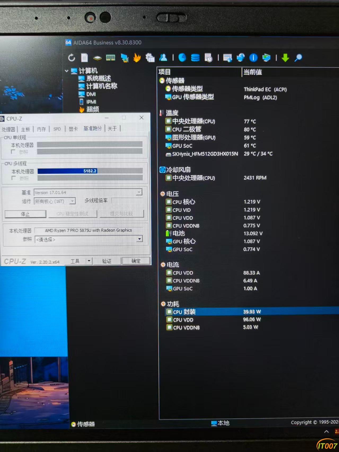The image size is (339, 452).
Task: Collapse the 计算机 tree node
Action: click(67, 71)
